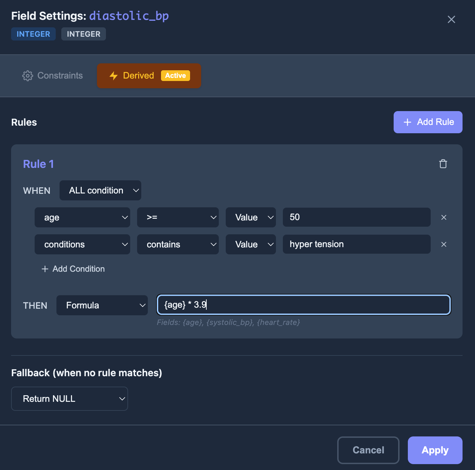This screenshot has width=475, height=470.
Task: Close the Field Settings dialog
Action: coord(451,19)
